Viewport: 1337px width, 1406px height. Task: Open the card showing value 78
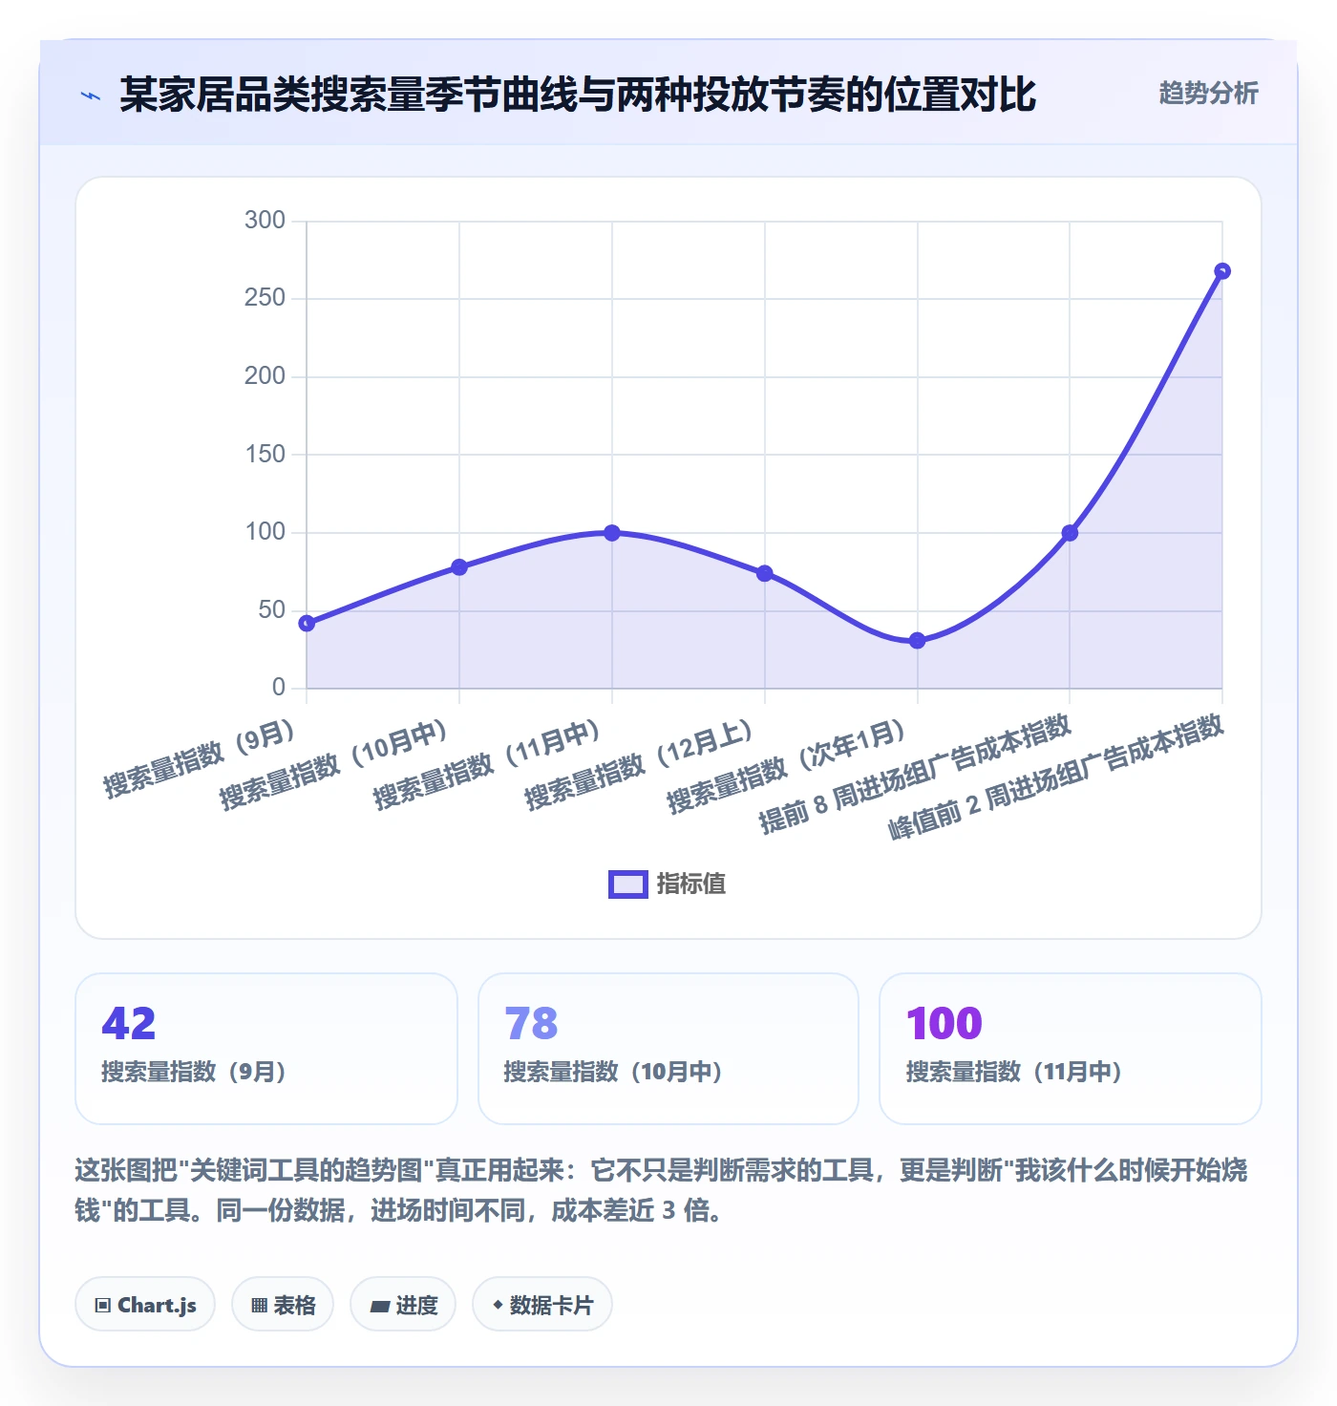click(x=668, y=1049)
